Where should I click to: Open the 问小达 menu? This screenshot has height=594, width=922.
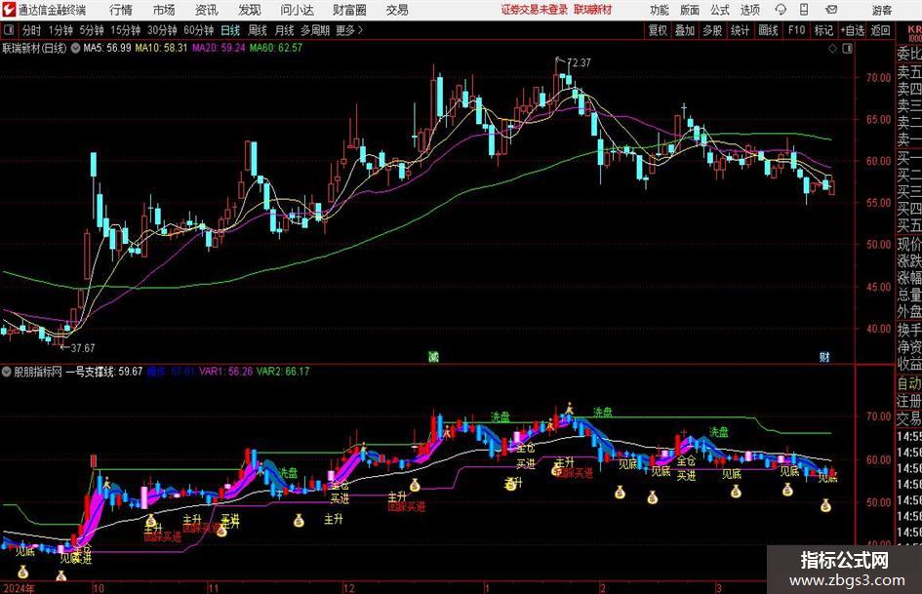point(297,10)
